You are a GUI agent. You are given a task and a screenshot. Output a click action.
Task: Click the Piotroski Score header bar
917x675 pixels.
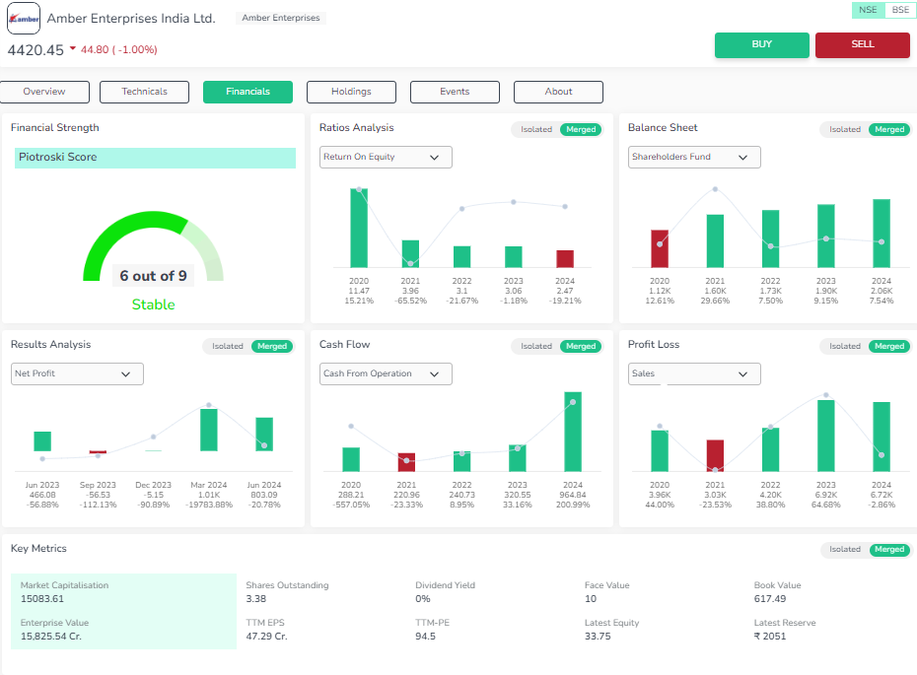pyautogui.click(x=155, y=158)
